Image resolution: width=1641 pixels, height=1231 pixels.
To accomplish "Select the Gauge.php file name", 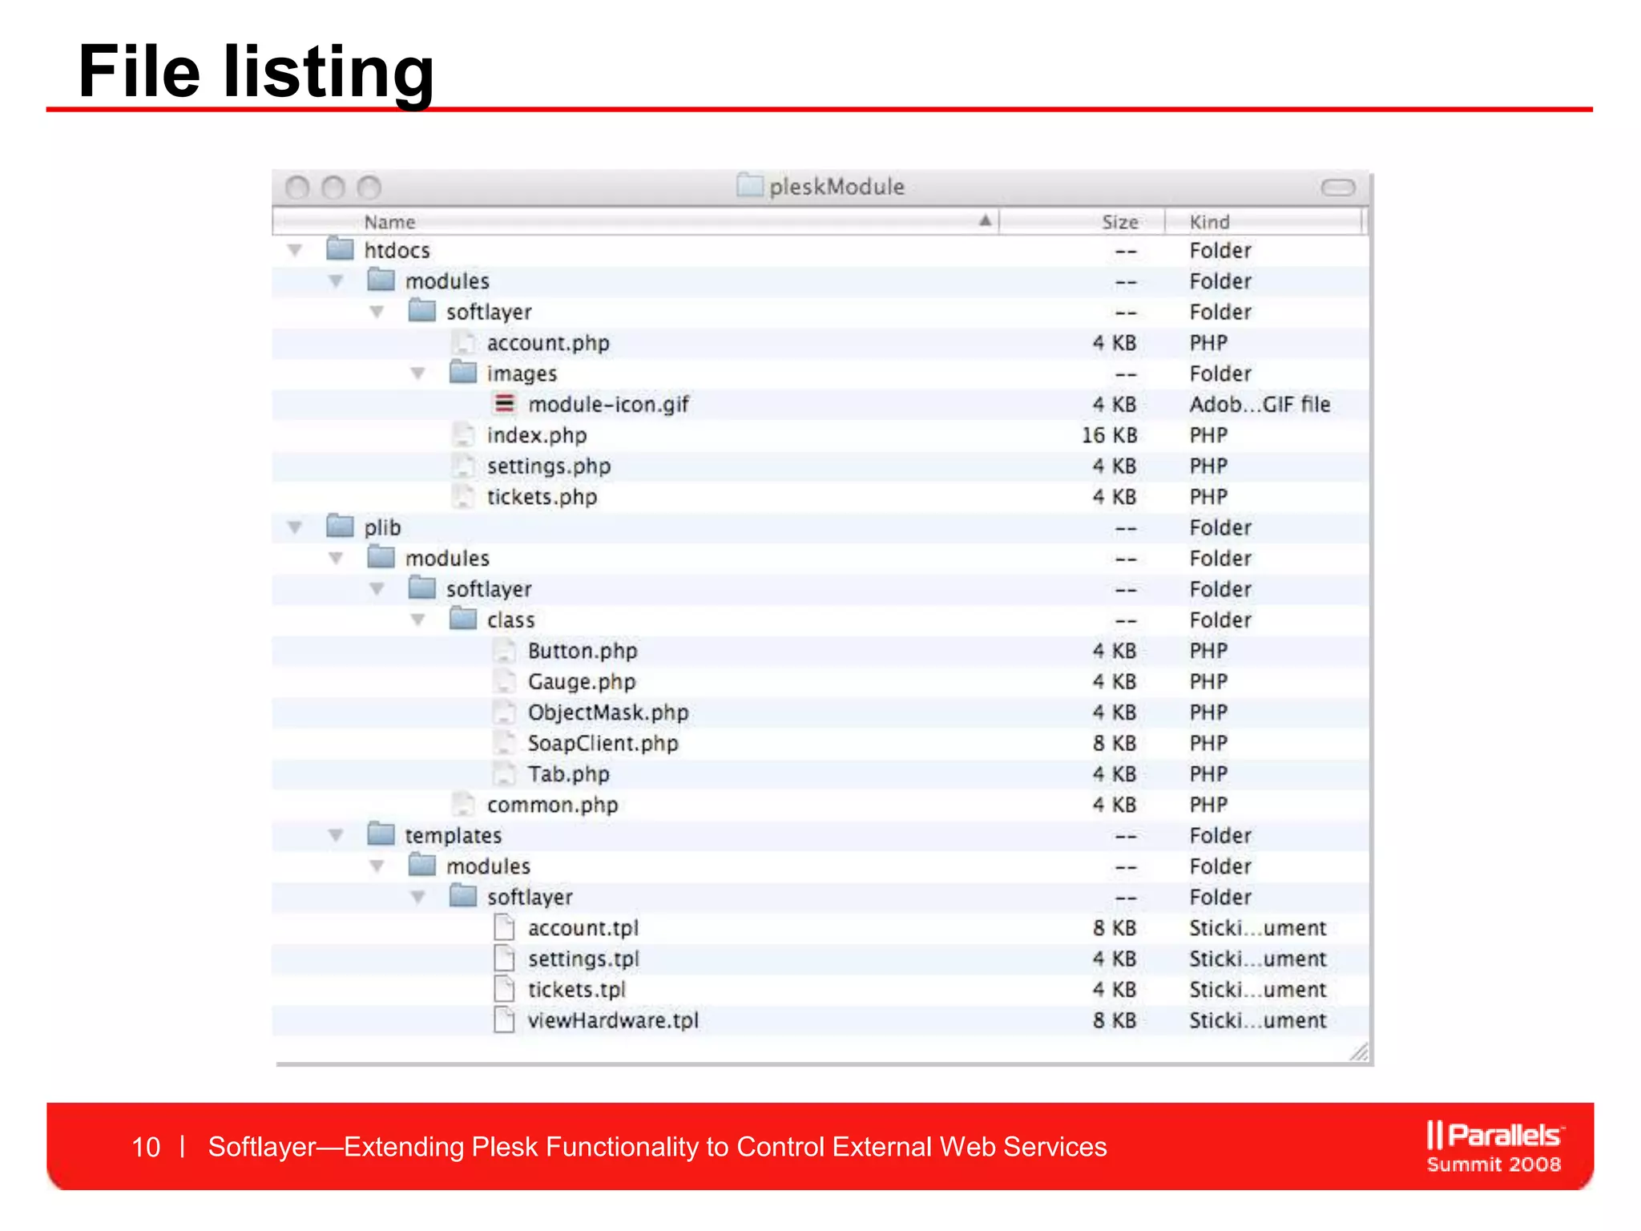I will (x=582, y=682).
